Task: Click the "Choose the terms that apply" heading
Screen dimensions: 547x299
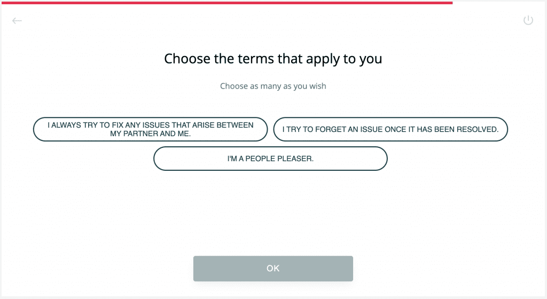Action: (273, 59)
